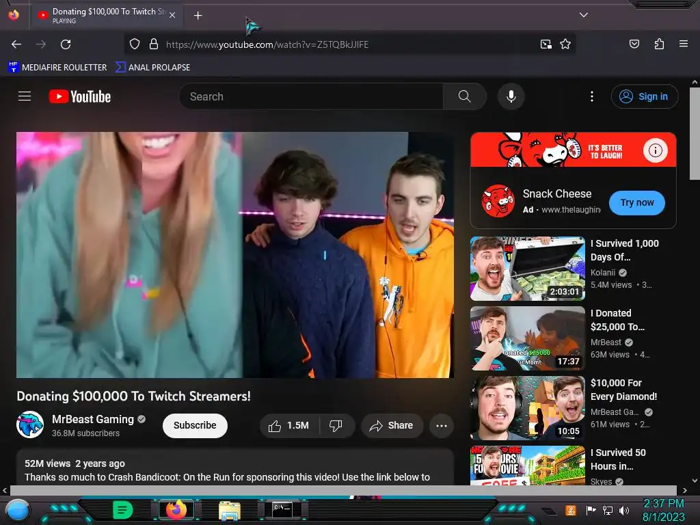Viewport: 700px width, 525px height.
Task: Open MrBeast Gaming channel name link
Action: (x=93, y=419)
